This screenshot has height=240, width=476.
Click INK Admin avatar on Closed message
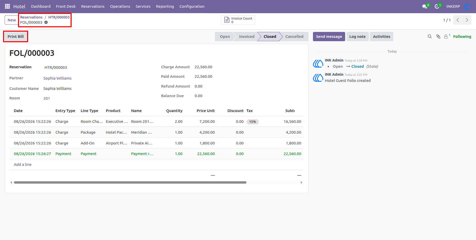(318, 63)
